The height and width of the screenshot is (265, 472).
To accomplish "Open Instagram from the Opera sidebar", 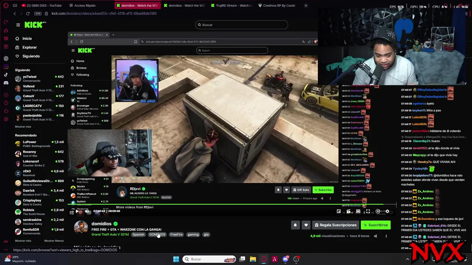I will (x=6, y=67).
